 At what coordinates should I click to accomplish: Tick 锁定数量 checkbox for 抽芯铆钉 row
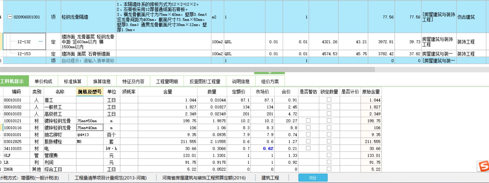coord(329,134)
